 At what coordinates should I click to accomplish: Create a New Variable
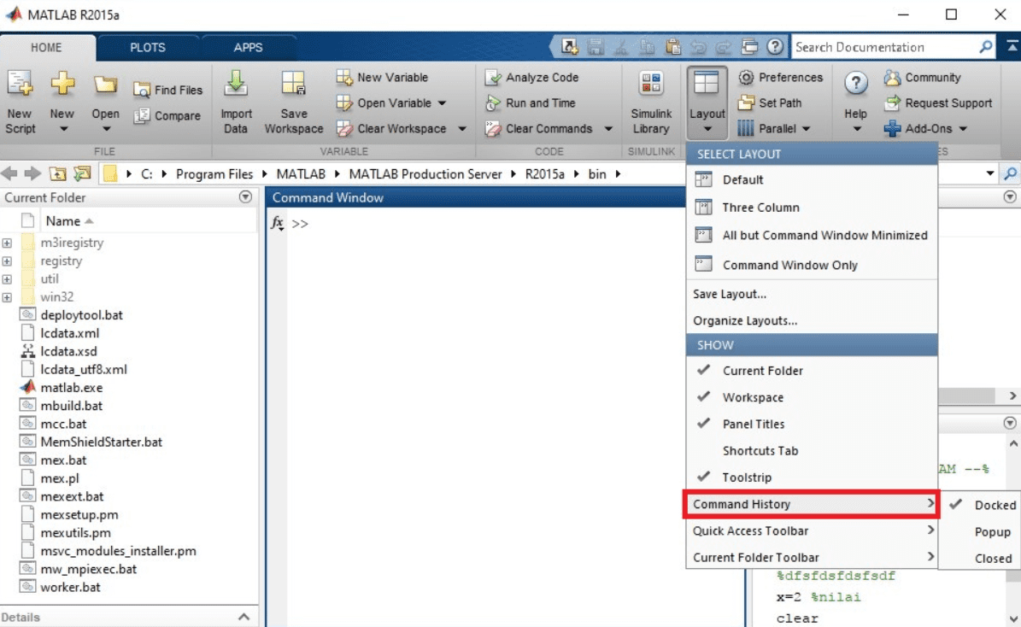382,78
